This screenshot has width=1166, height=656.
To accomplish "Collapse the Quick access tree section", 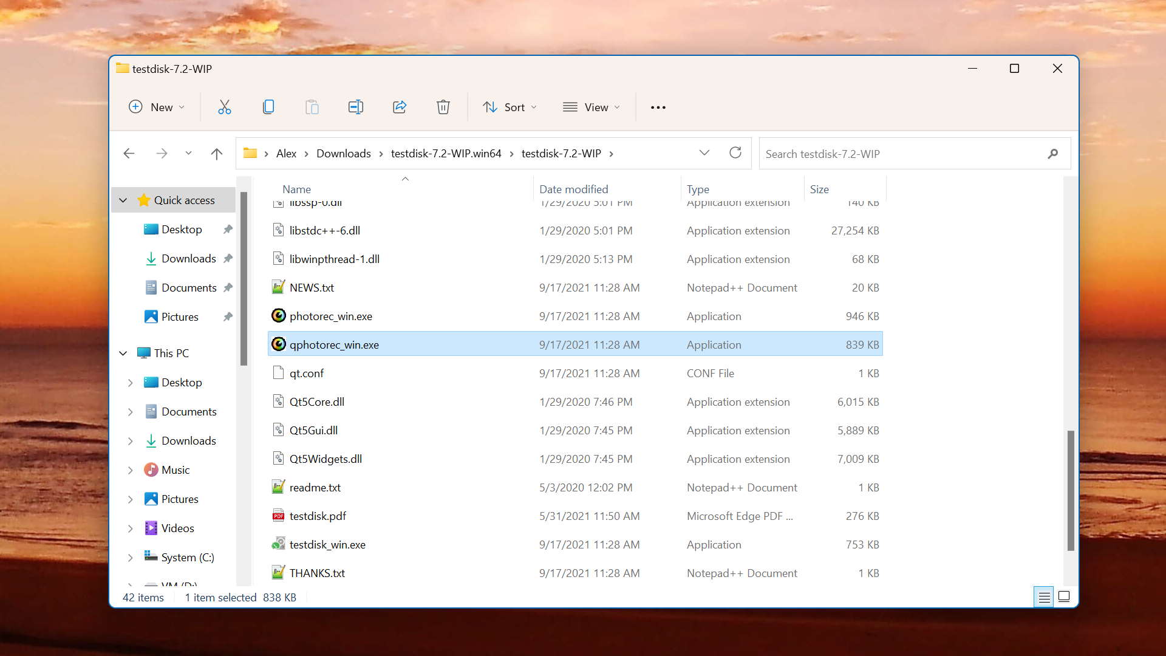I will point(123,200).
